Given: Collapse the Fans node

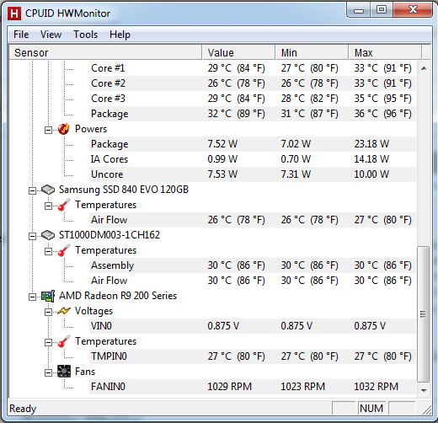Looking at the screenshot, I should 48,372.
